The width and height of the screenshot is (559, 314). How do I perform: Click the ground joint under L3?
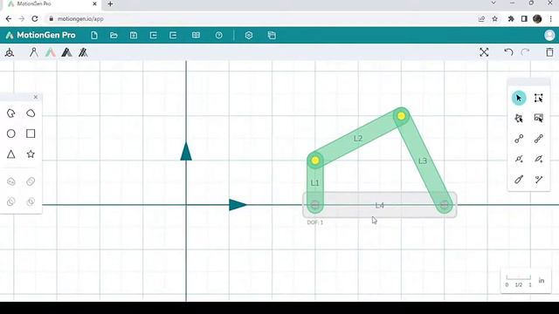(445, 205)
